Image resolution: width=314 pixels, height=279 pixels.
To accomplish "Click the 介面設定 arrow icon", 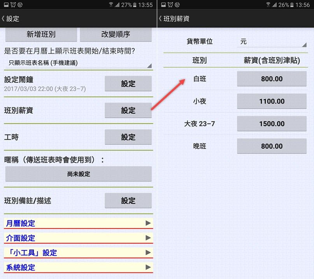I will (x=148, y=238).
